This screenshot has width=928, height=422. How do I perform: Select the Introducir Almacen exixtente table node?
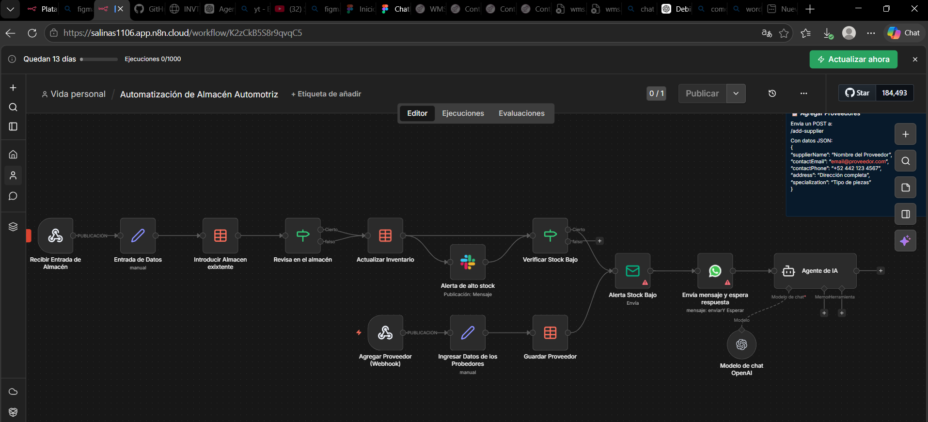[220, 235]
